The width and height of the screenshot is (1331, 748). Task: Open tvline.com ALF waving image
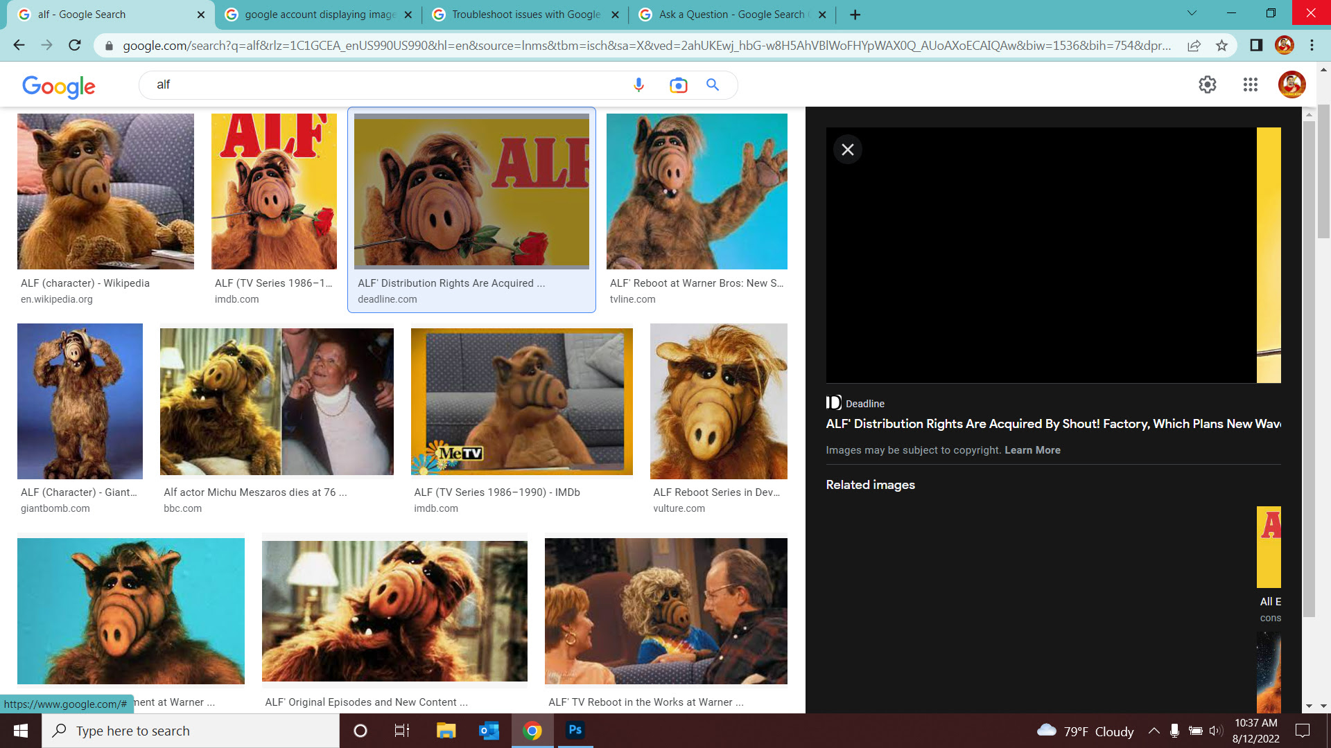[697, 191]
